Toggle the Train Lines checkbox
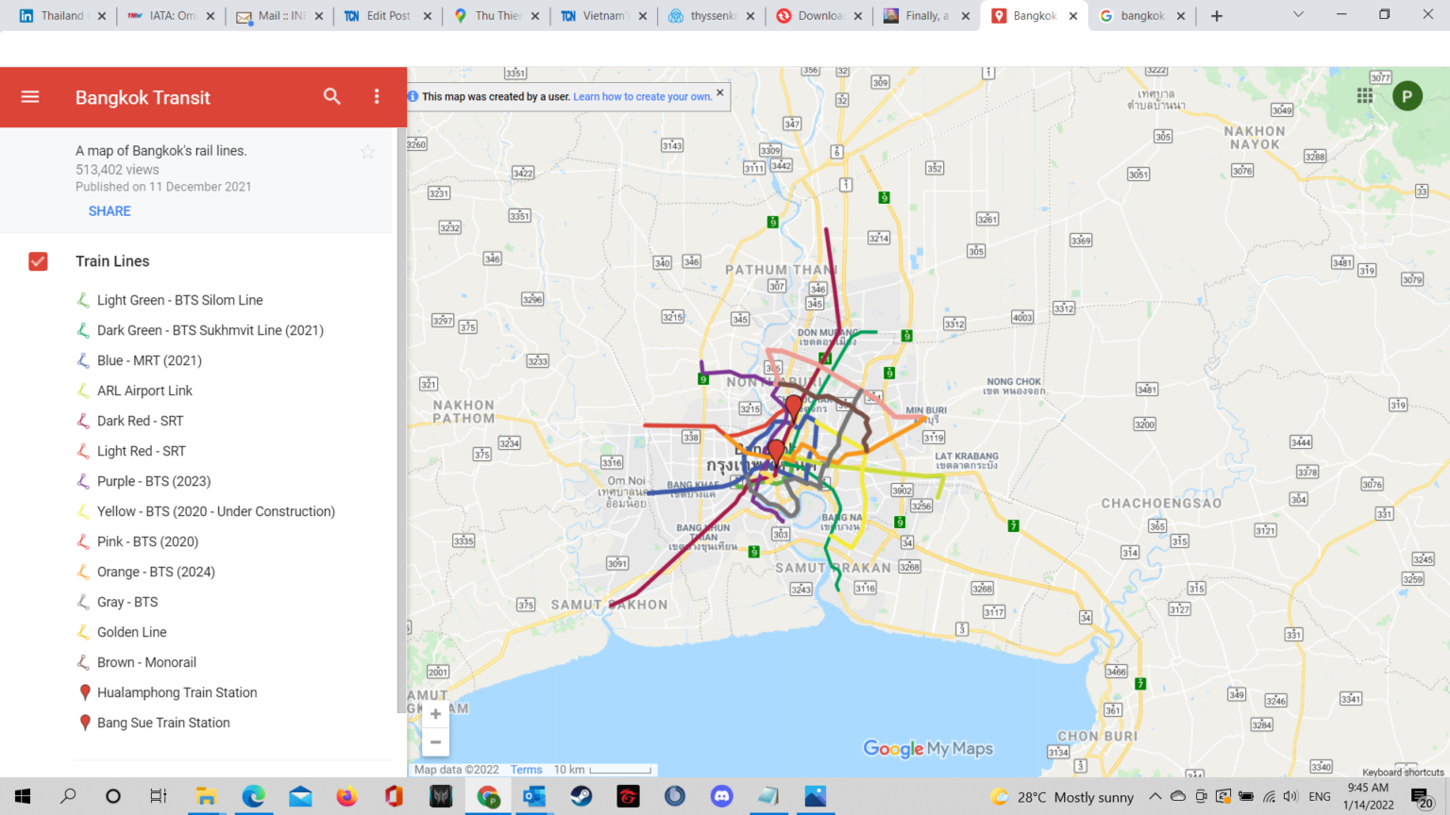Image resolution: width=1450 pixels, height=815 pixels. point(38,261)
